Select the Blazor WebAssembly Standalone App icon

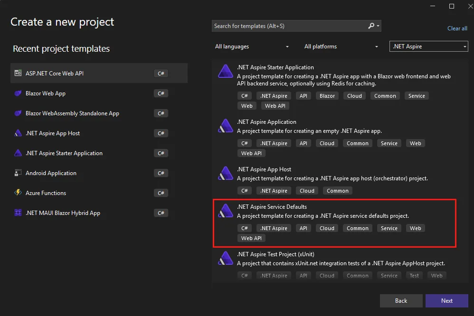pyautogui.click(x=18, y=113)
